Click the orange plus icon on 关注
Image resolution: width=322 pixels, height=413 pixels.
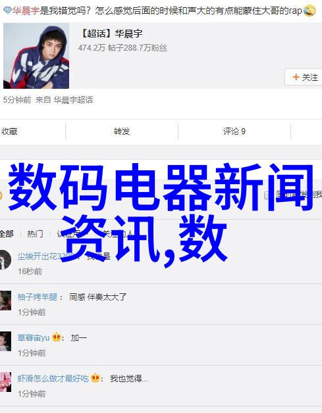296,77
